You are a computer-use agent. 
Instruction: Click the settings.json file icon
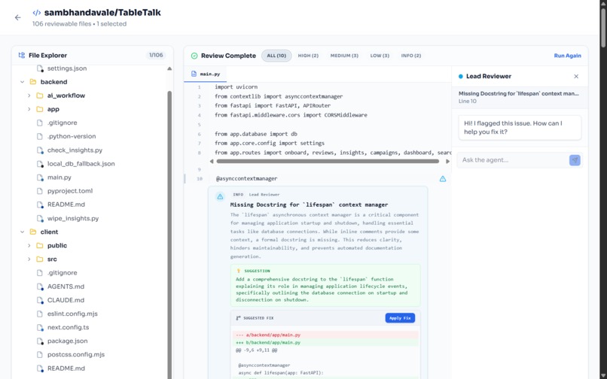pos(39,68)
